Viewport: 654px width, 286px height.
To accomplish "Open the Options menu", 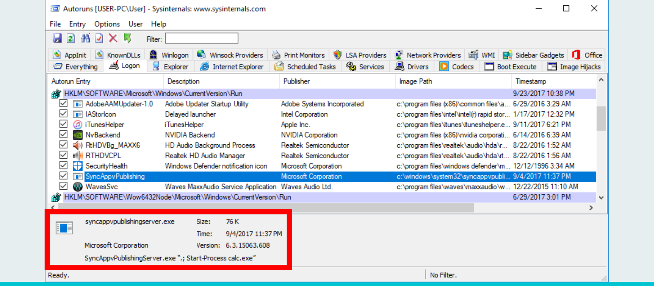I will pyautogui.click(x=107, y=24).
